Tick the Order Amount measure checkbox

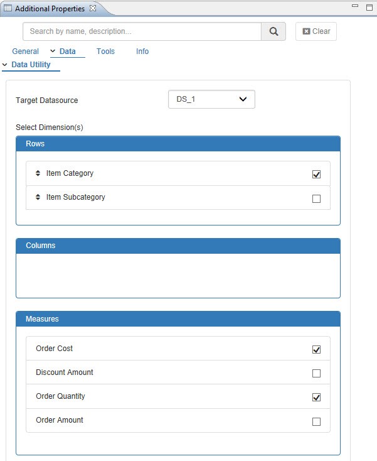[x=316, y=421]
